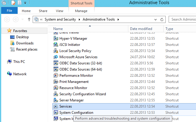This screenshot has width=196, height=122.
Task: Show hidden breadcrumb path levels
Action: pos(41,19)
